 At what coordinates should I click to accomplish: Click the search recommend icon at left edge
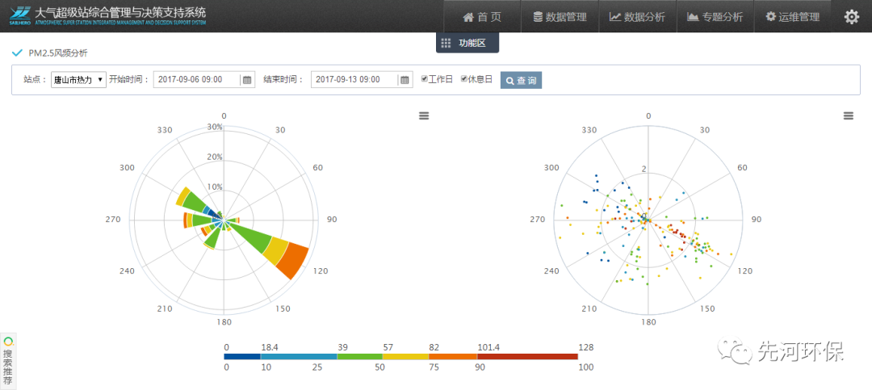(9, 342)
